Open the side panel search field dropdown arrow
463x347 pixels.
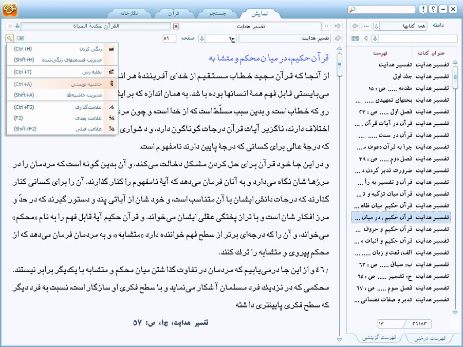pyautogui.click(x=375, y=38)
